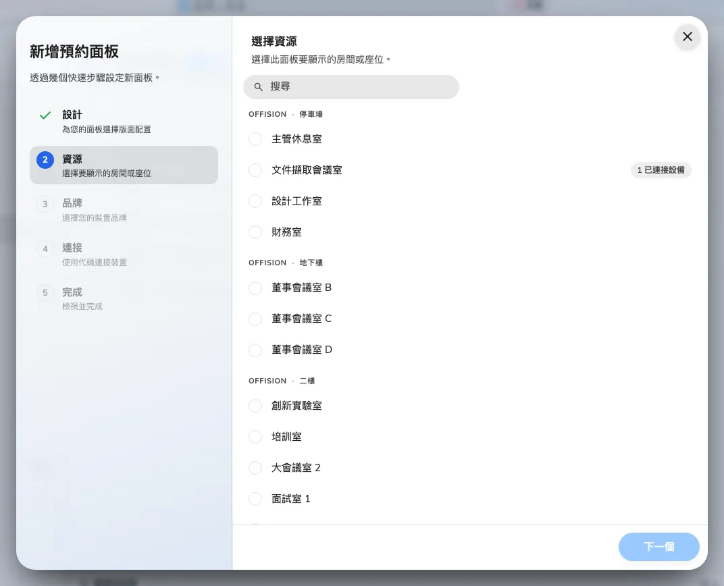This screenshot has width=724, height=586.
Task: Open the 資源 step in sidebar
Action: 124,165
